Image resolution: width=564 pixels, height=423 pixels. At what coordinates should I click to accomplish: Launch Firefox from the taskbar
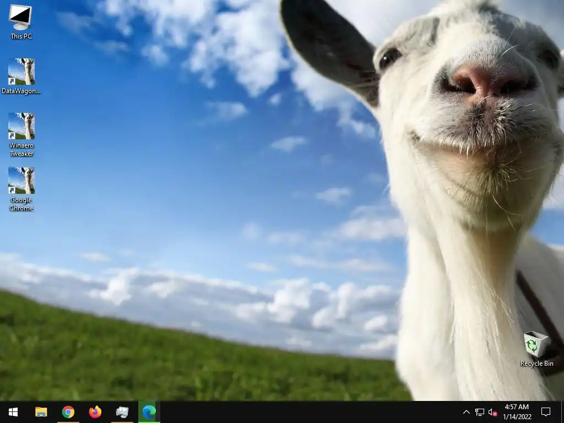[x=95, y=412]
